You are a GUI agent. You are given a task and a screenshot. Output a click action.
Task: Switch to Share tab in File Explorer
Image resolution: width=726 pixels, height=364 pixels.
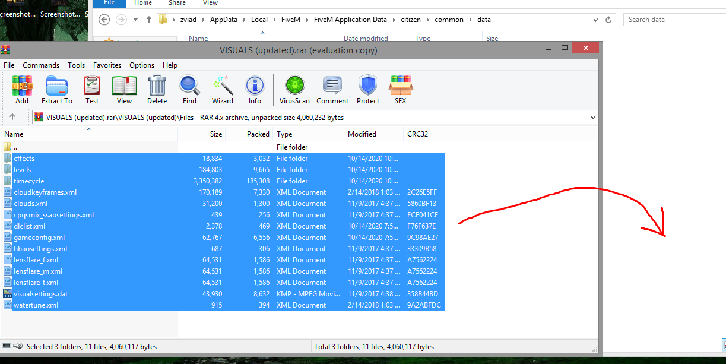click(x=177, y=3)
